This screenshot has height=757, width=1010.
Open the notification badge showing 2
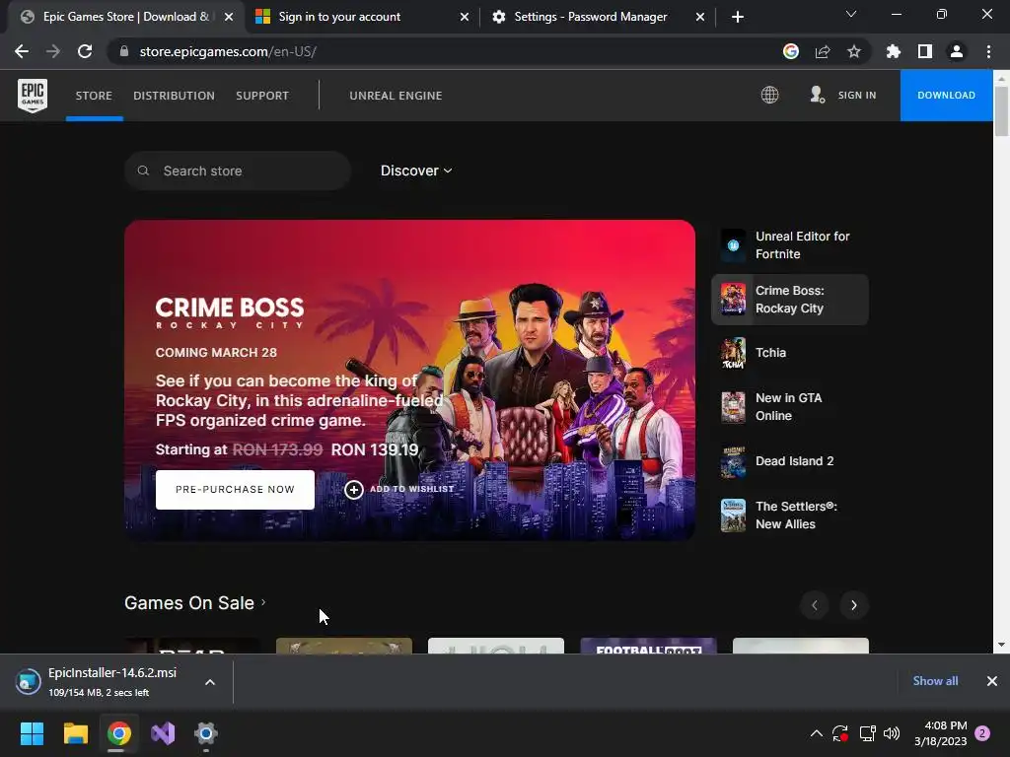(x=982, y=733)
